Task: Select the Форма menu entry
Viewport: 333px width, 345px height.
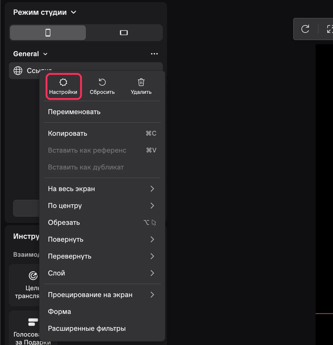Action: pyautogui.click(x=102, y=312)
